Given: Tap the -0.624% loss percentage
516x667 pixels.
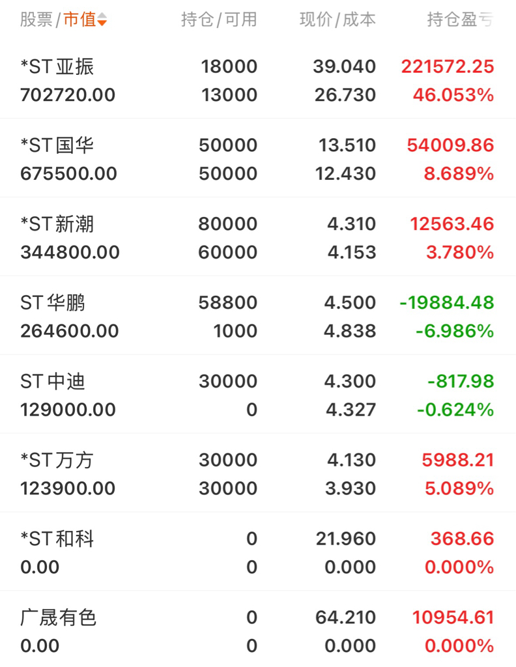Looking at the screenshot, I should pos(455,410).
